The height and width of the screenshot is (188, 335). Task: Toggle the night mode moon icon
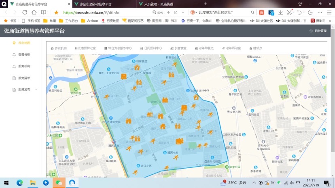pos(310,13)
